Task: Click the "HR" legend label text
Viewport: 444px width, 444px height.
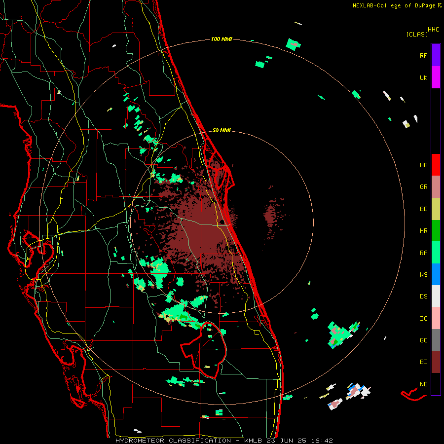Action: 423,231
